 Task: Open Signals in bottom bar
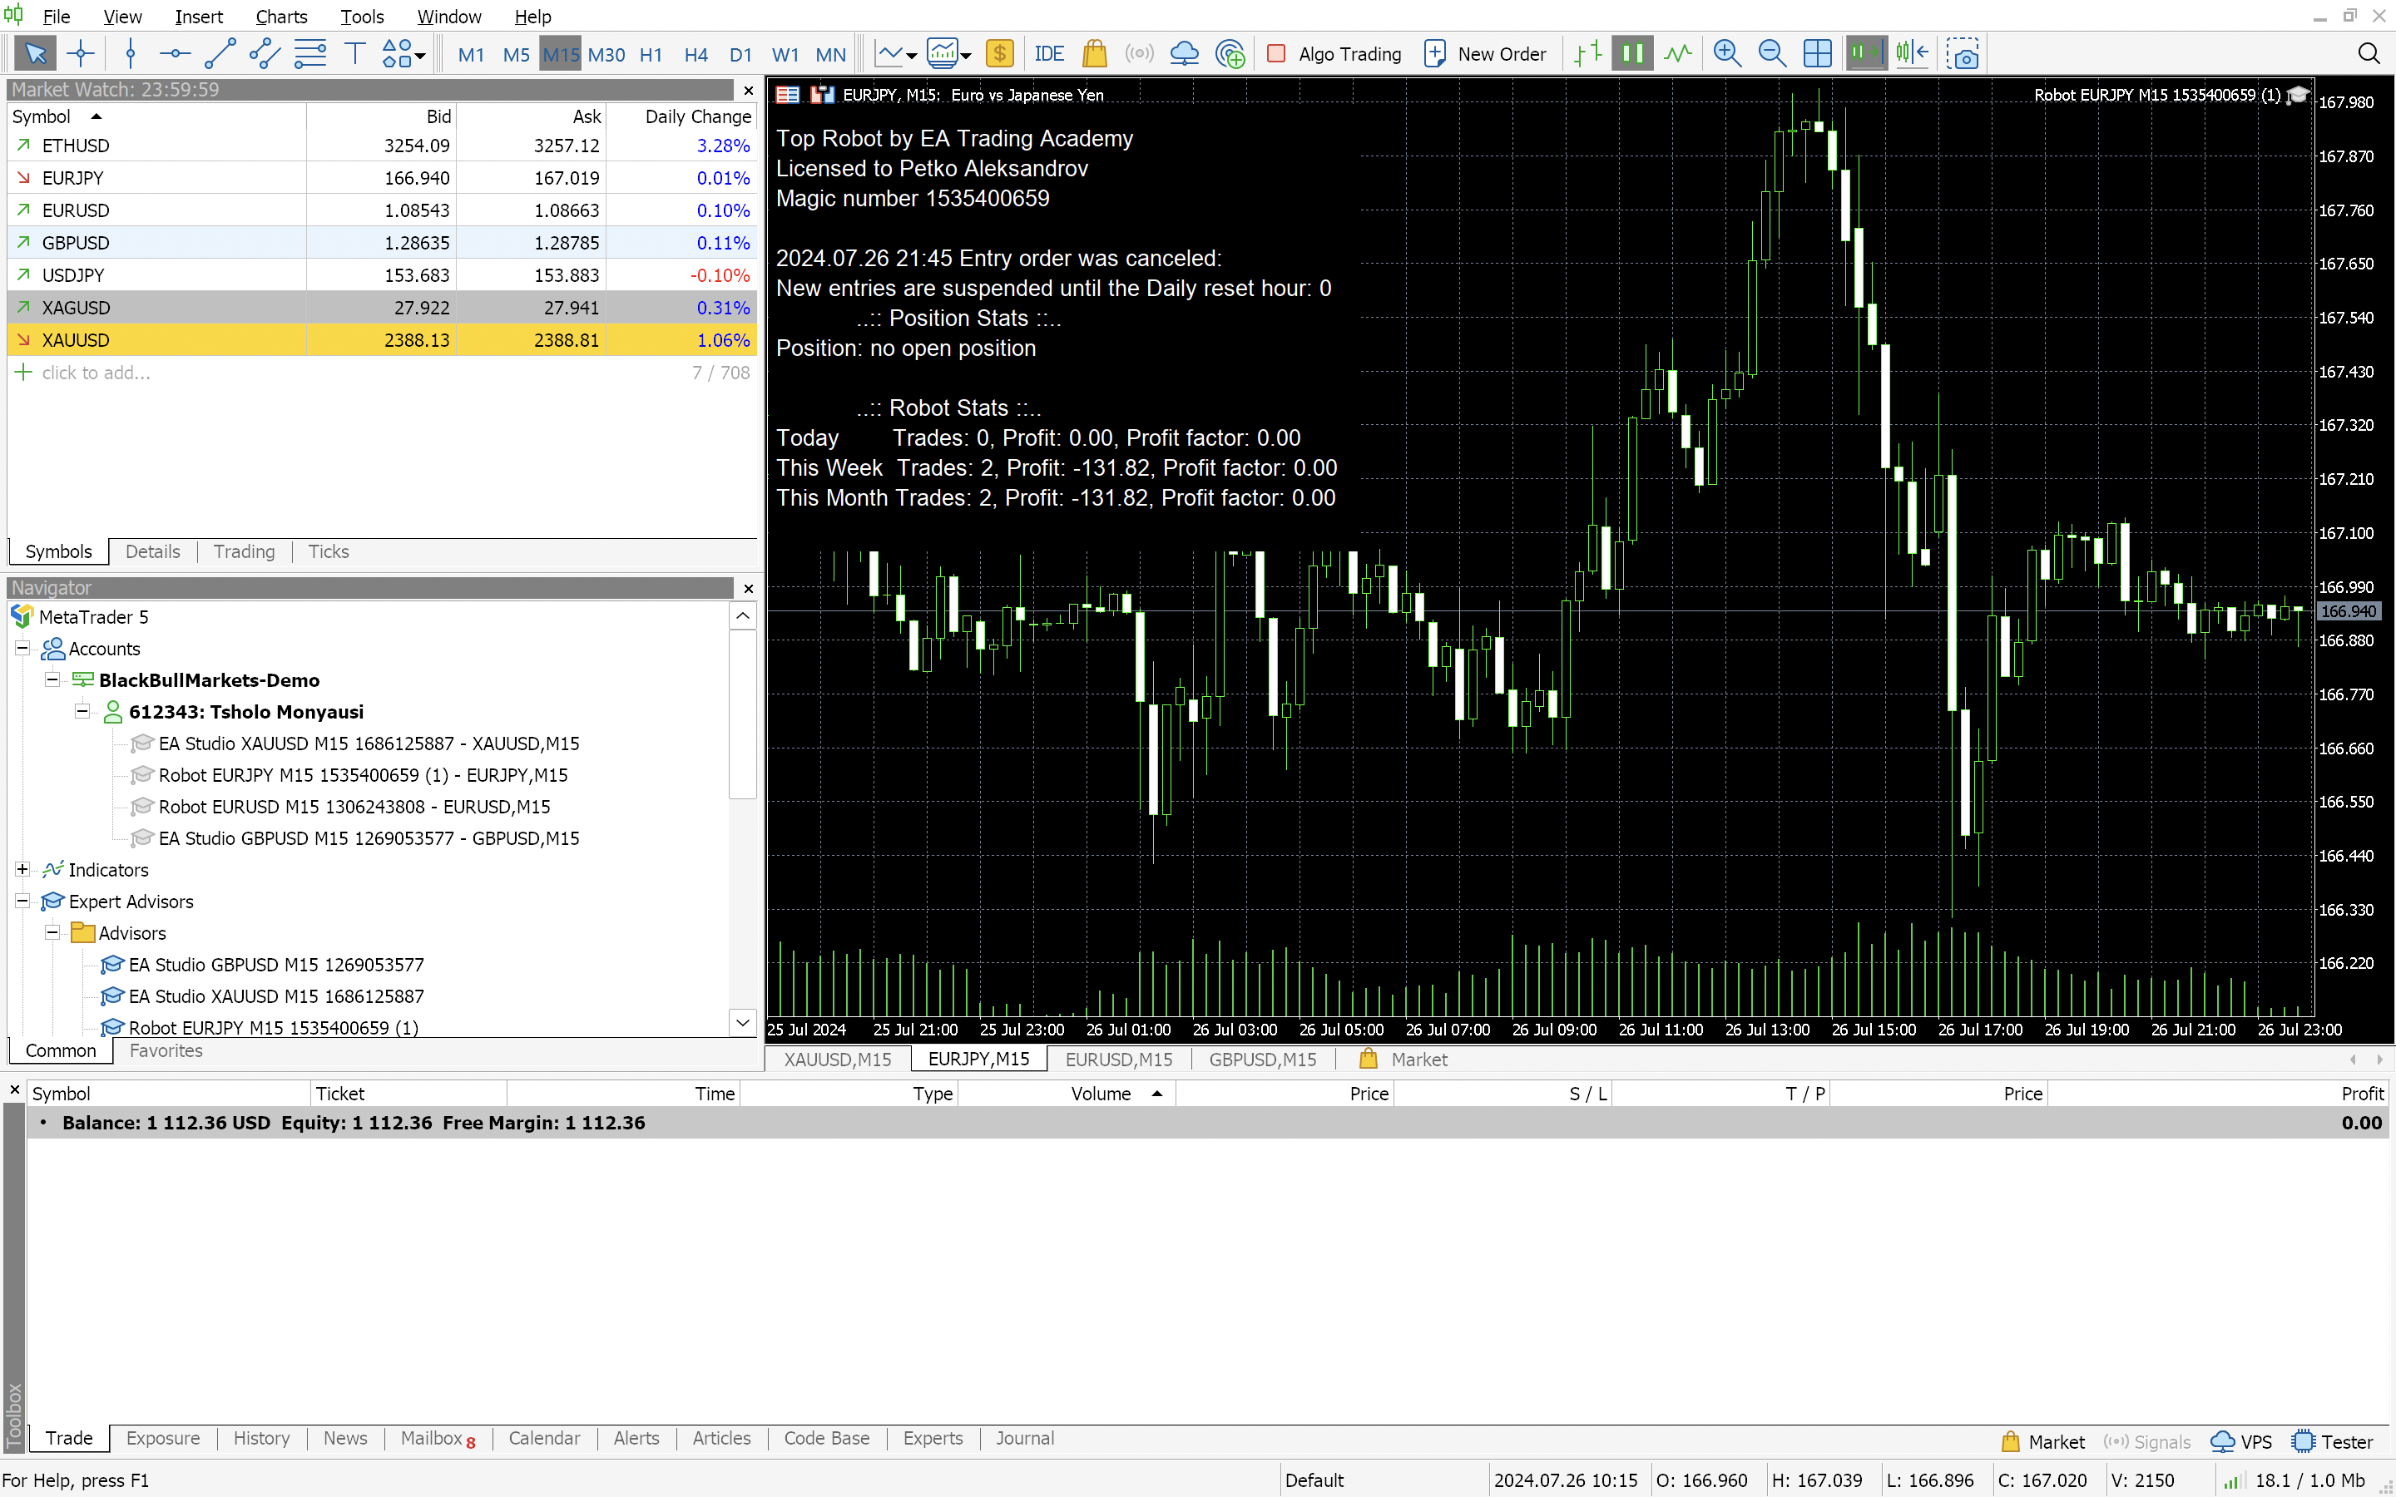tap(2146, 1441)
